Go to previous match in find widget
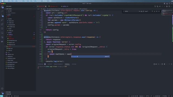Image resolution: width=173 pixels, height=97 pixels. [152, 11]
